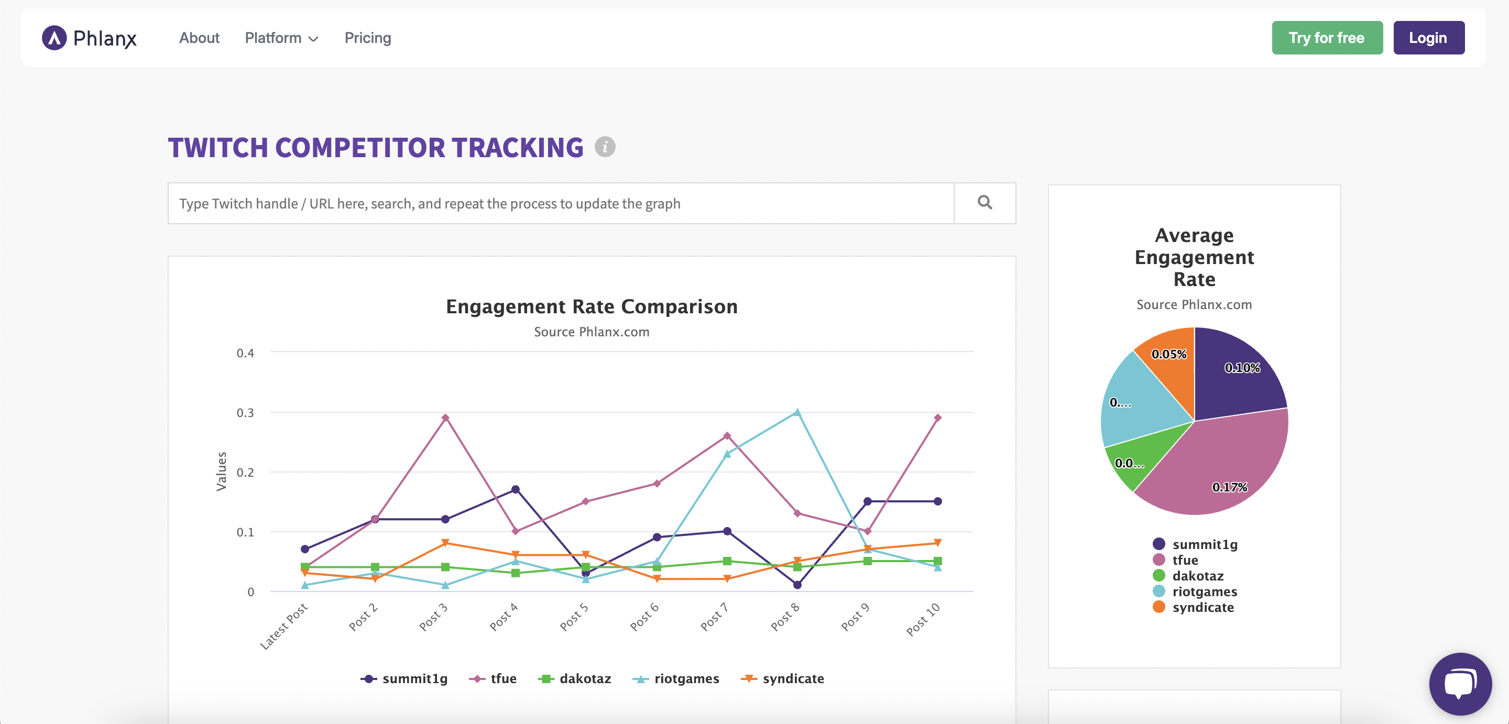Toggle syndicate in pie chart legend
Screen dimensions: 1509x724
coord(1195,607)
